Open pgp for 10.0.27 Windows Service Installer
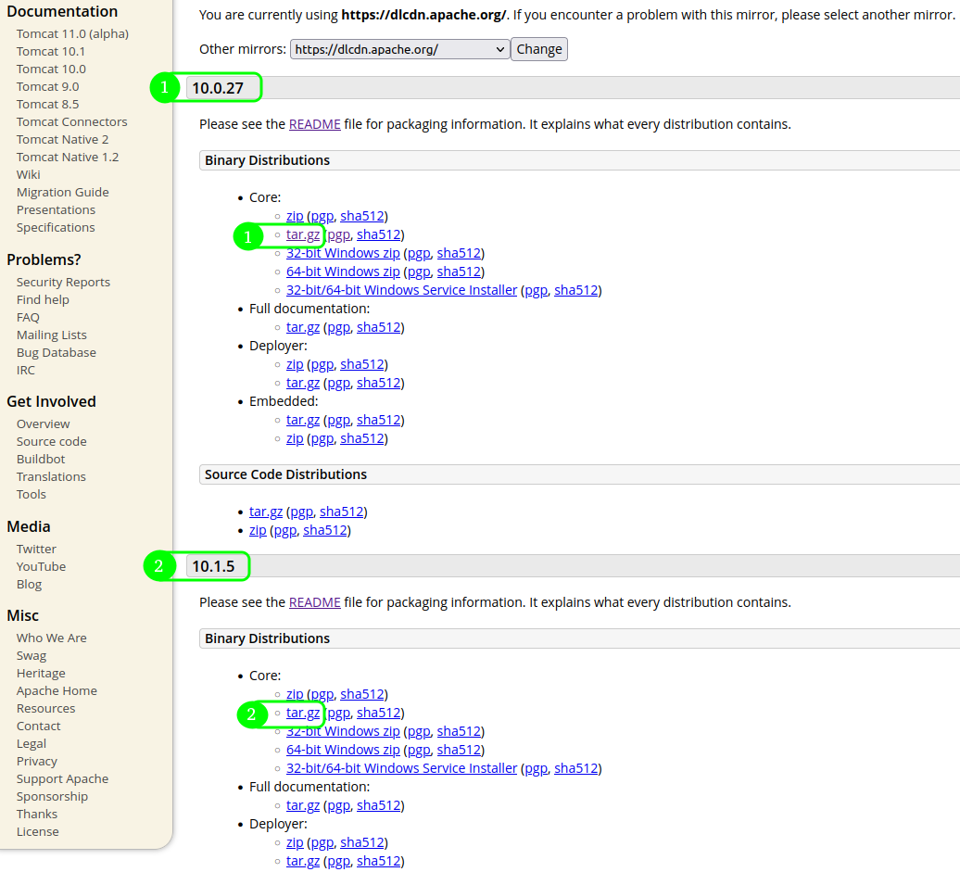The image size is (960, 872). pyautogui.click(x=537, y=290)
